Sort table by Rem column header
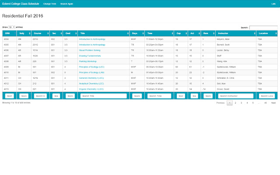This screenshot has width=280, height=175. click(x=208, y=33)
